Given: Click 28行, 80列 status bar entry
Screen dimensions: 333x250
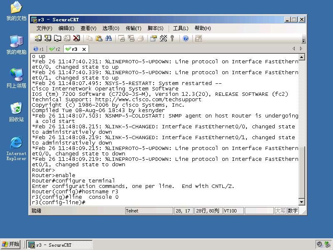Looking at the screenshot, I should (208, 211).
